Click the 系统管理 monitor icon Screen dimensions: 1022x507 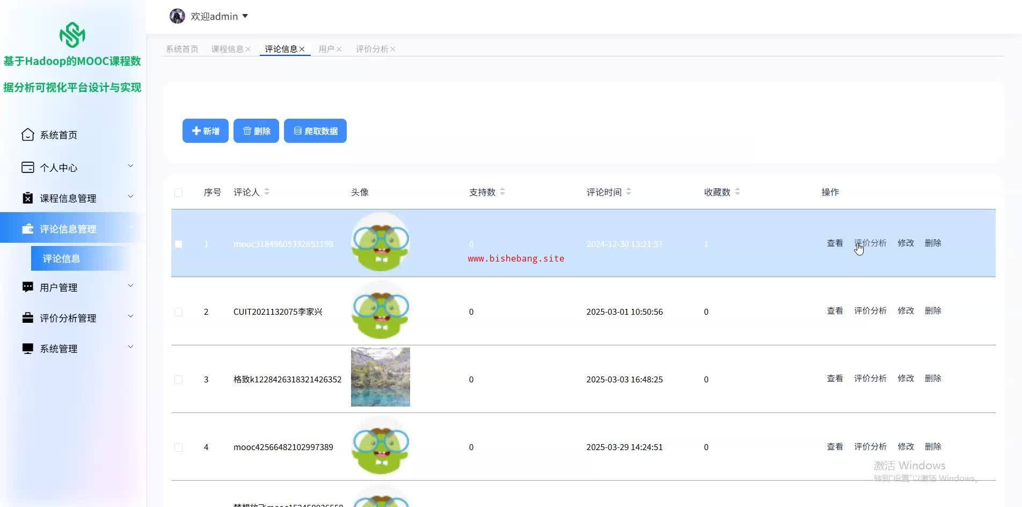coord(27,349)
